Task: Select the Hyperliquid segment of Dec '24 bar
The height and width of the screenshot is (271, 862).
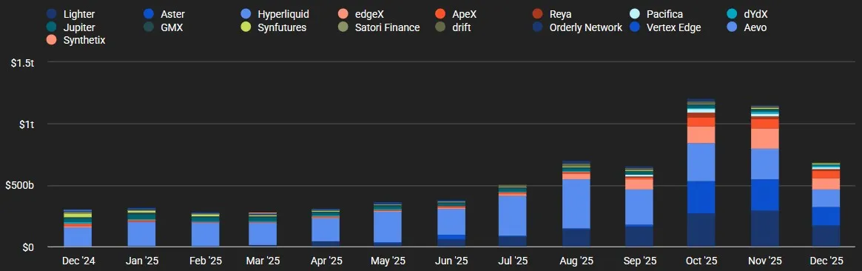Action: 78,236
